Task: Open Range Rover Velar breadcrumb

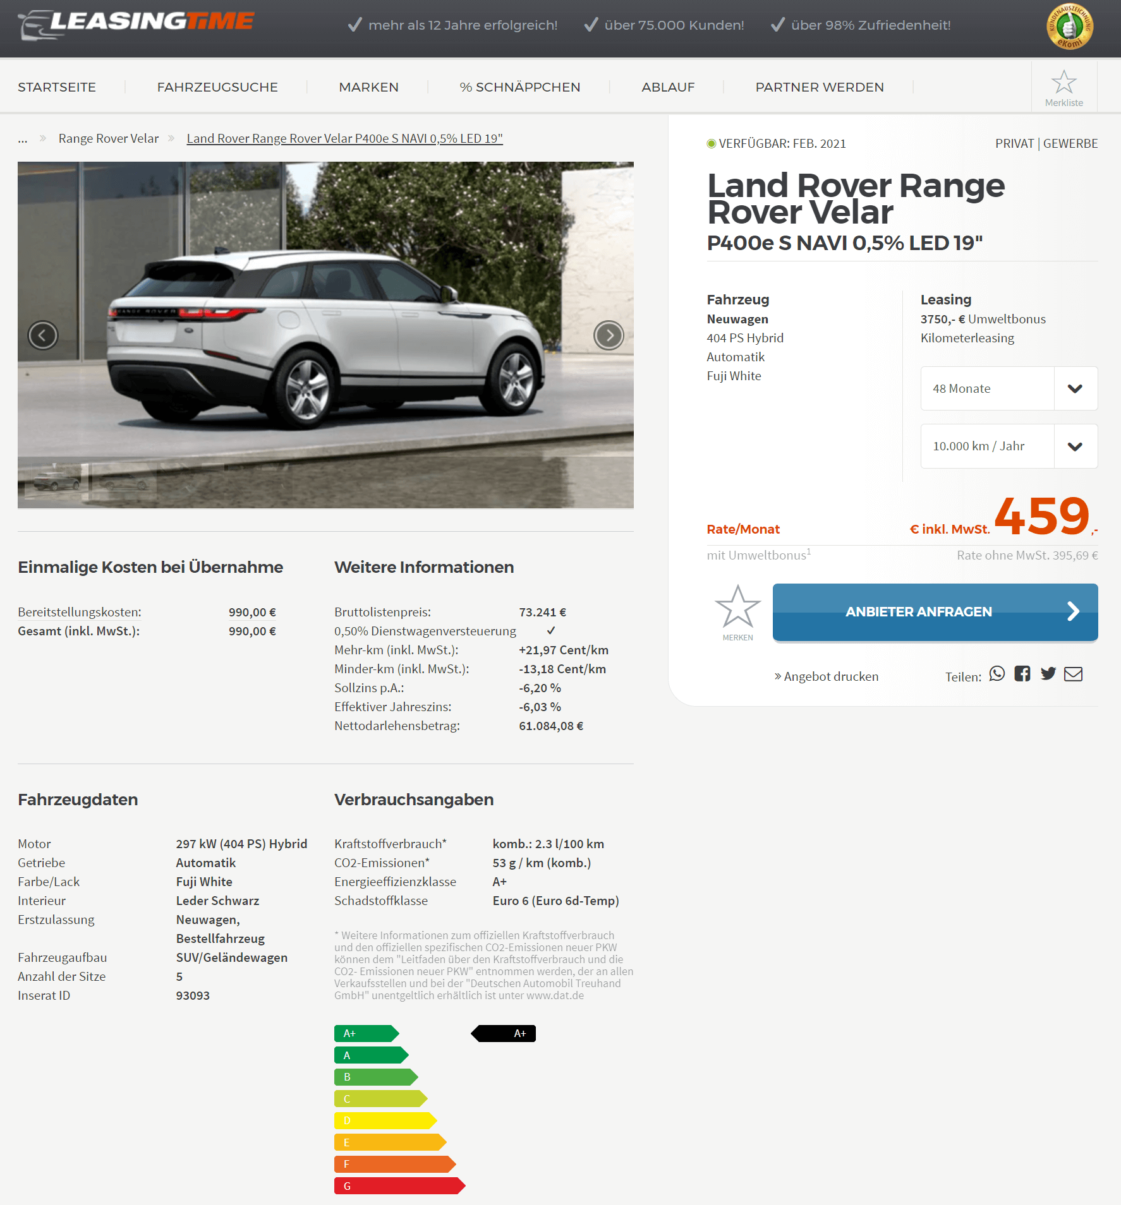Action: (x=109, y=138)
